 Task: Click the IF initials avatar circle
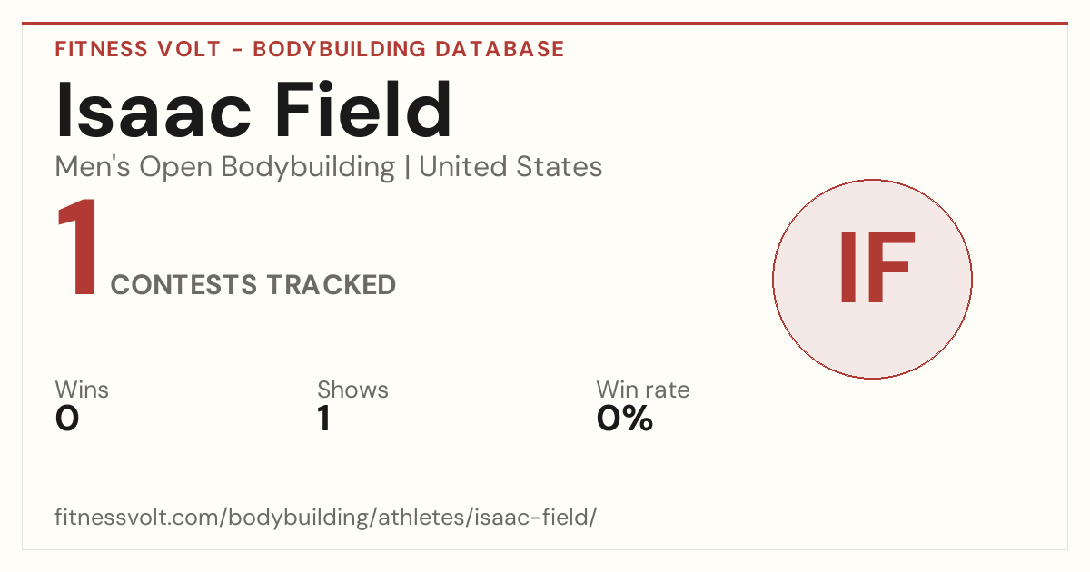click(872, 279)
